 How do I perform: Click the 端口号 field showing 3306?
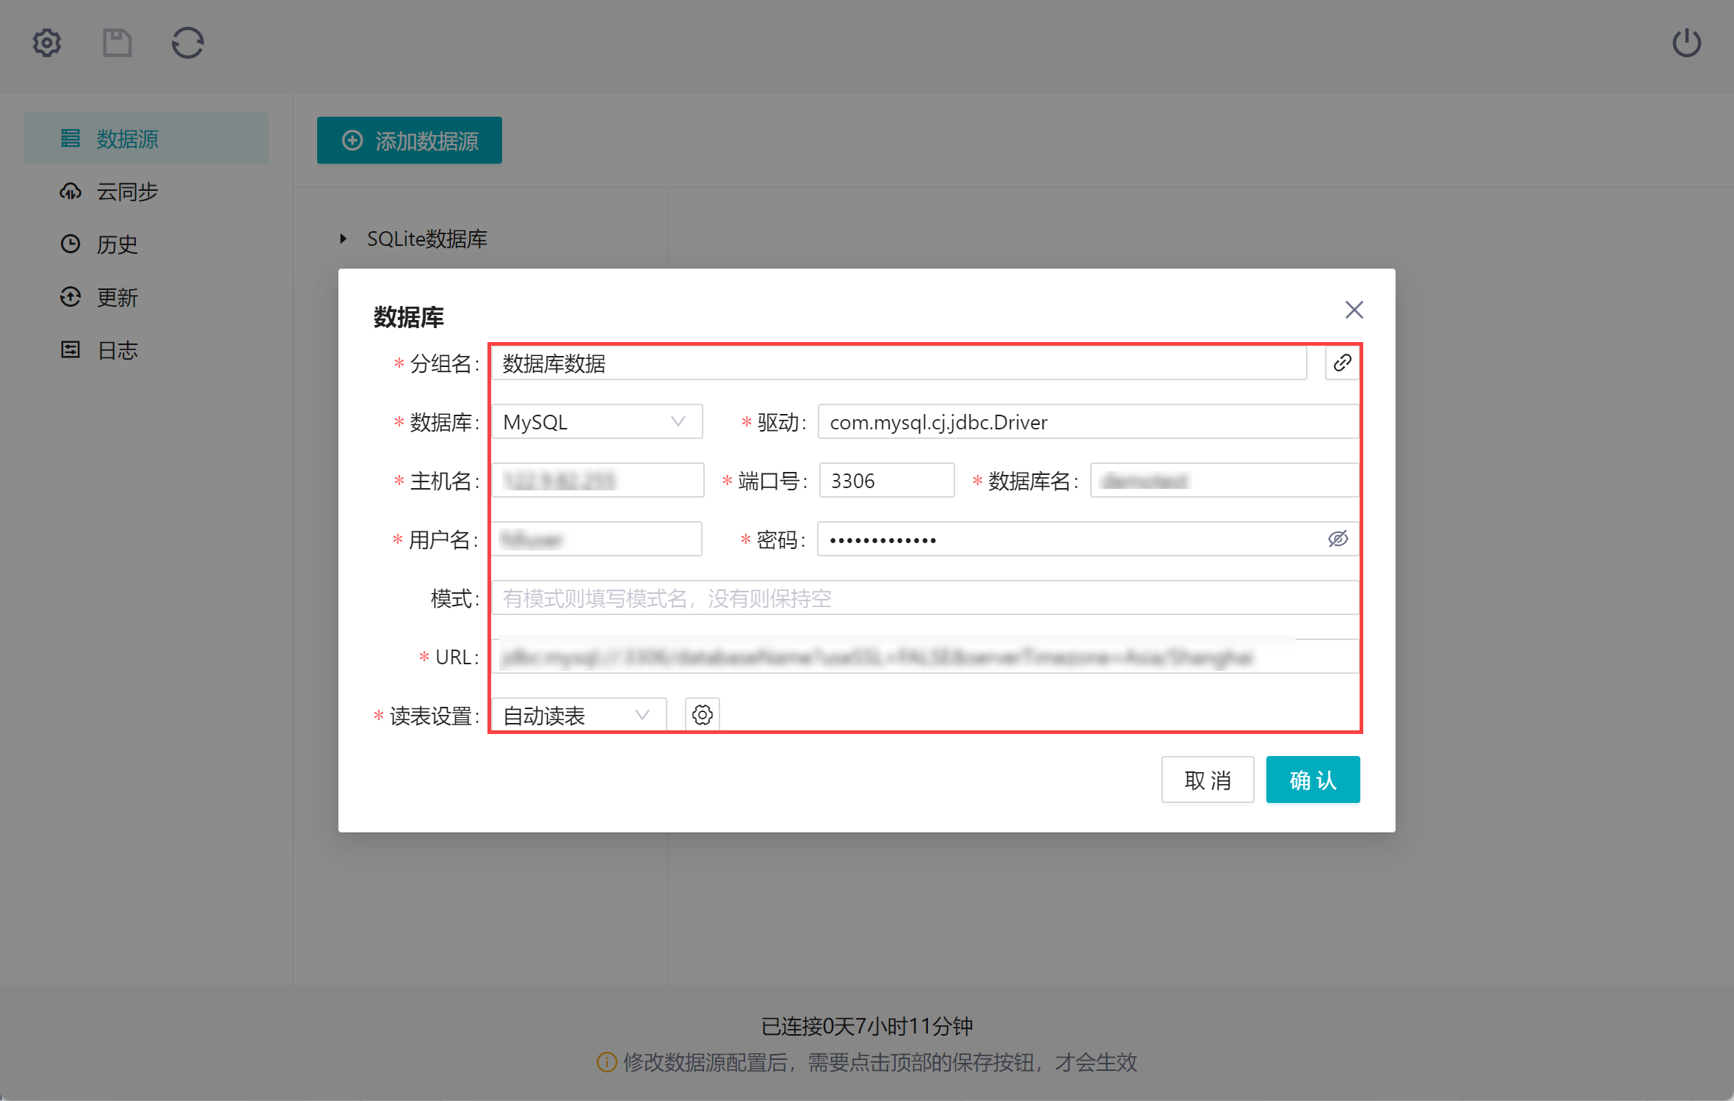coord(887,481)
